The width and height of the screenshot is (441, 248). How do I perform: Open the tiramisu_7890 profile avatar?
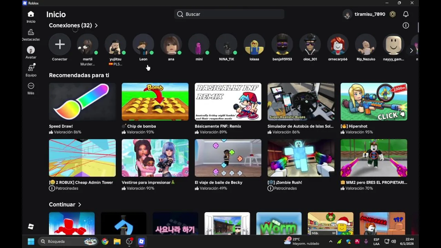[x=347, y=14]
